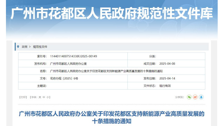Set font size to 小
The image size is (224, 126).
coord(48,97)
